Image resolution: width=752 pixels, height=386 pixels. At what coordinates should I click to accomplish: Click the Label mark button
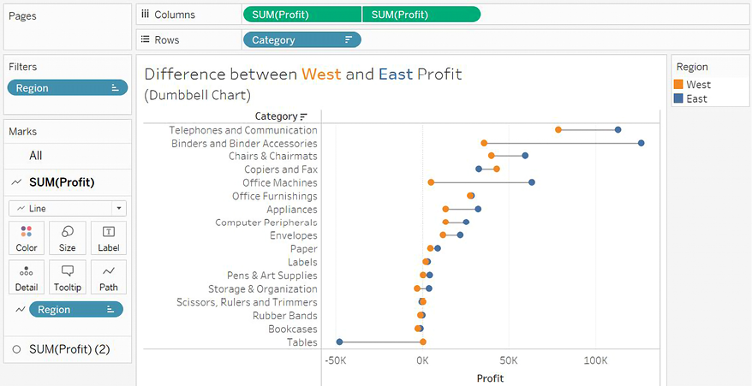click(109, 238)
